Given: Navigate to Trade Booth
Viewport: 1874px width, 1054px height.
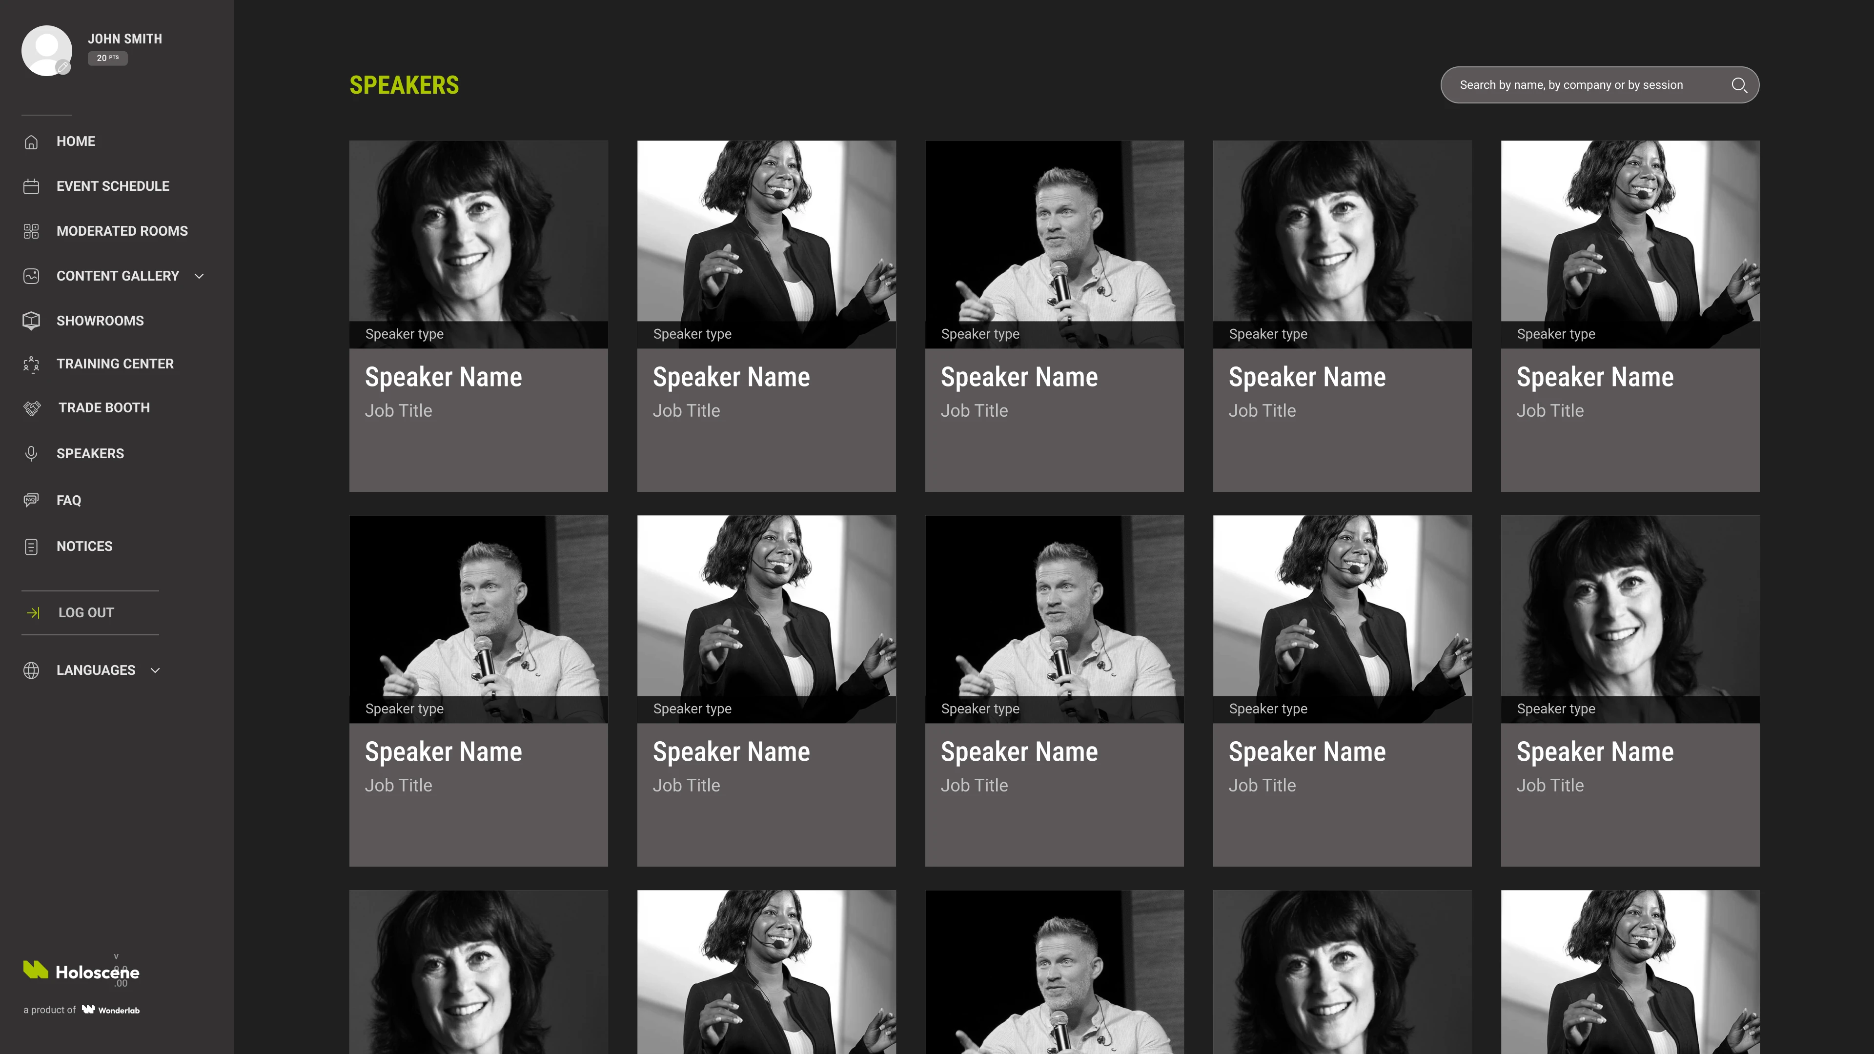Looking at the screenshot, I should click(x=104, y=408).
